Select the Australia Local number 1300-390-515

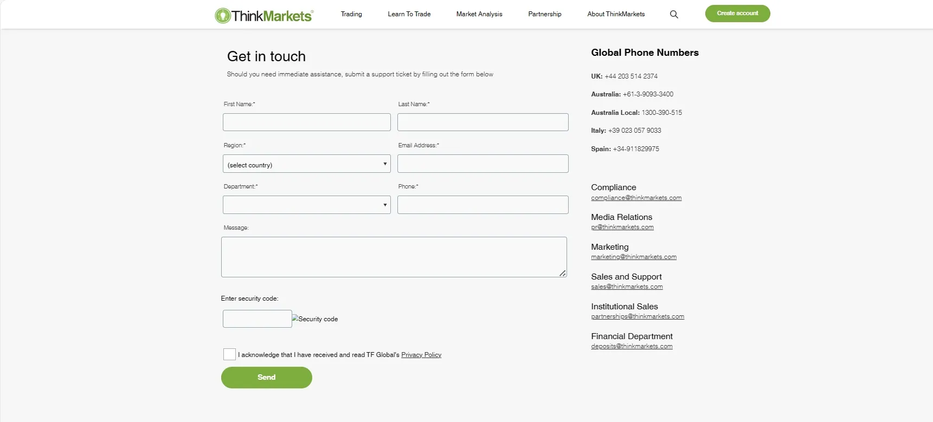coord(662,113)
